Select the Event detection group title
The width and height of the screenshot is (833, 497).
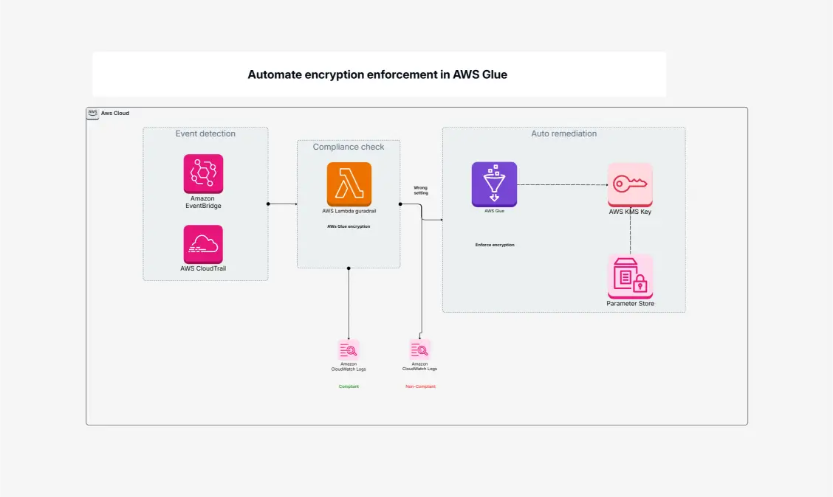205,133
